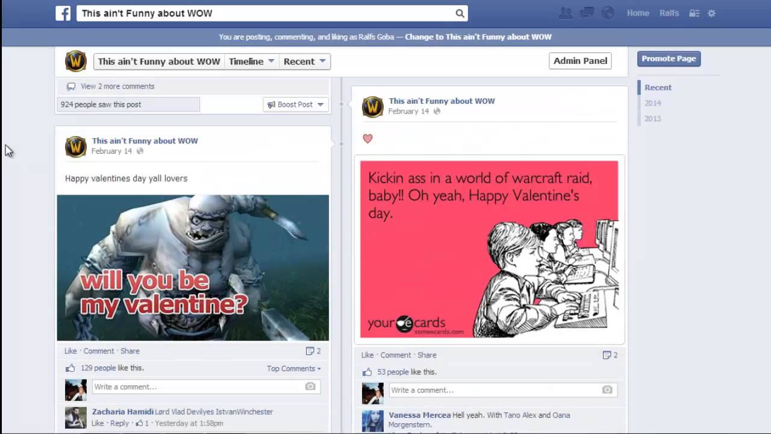Click 'Yesterday at 1:58pm' comment timestamp
Image resolution: width=771 pixels, height=434 pixels.
[x=188, y=423]
